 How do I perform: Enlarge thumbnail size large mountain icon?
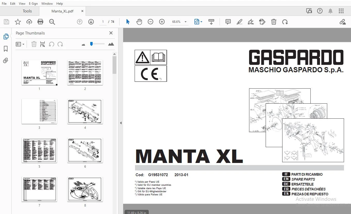pos(111,44)
